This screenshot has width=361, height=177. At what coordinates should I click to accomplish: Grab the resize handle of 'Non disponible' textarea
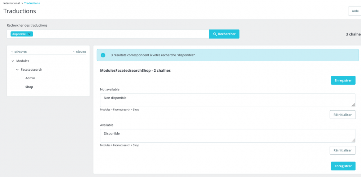353,105
